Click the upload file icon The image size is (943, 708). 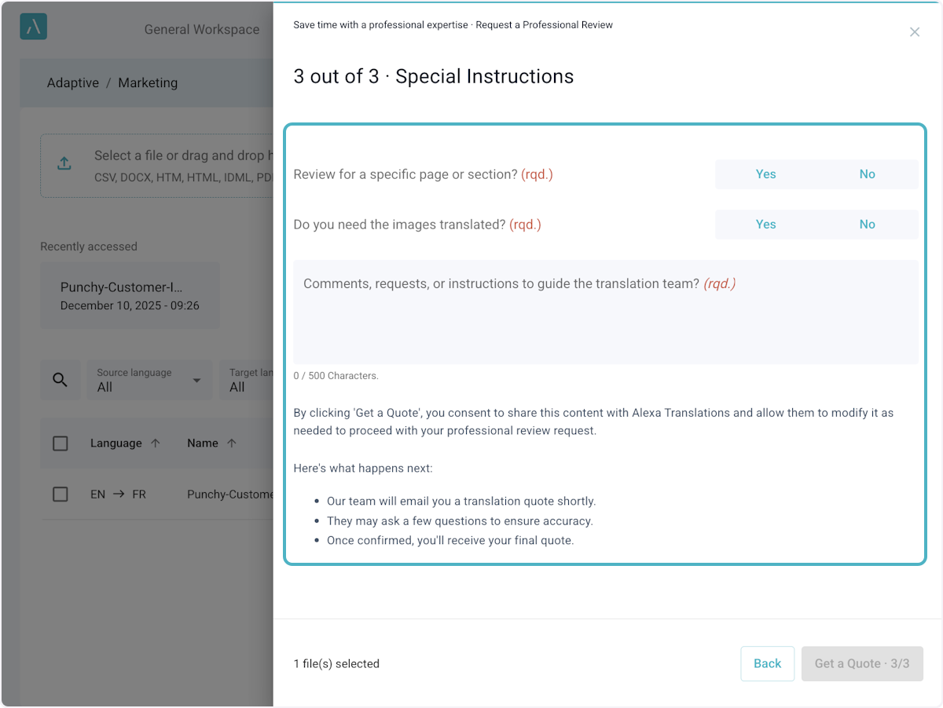[64, 163]
